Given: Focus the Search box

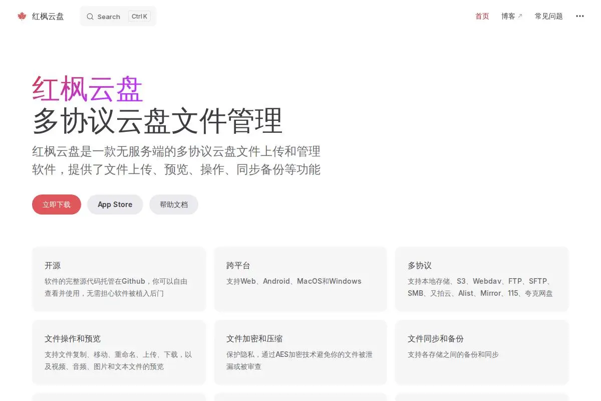Looking at the screenshot, I should [x=118, y=16].
